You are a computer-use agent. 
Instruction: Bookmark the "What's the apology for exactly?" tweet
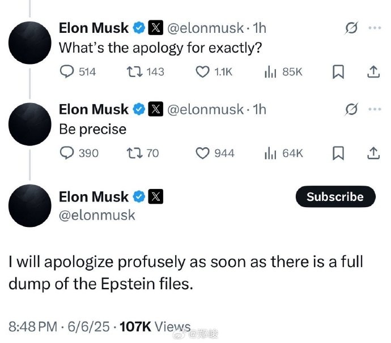[x=338, y=72]
